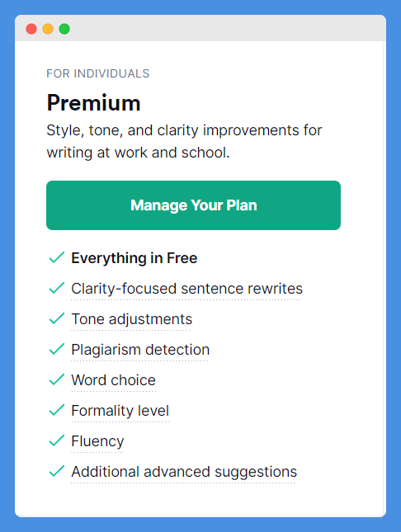401x532 pixels.
Task: Click checkmark beside Everything in Free
Action: point(57,257)
